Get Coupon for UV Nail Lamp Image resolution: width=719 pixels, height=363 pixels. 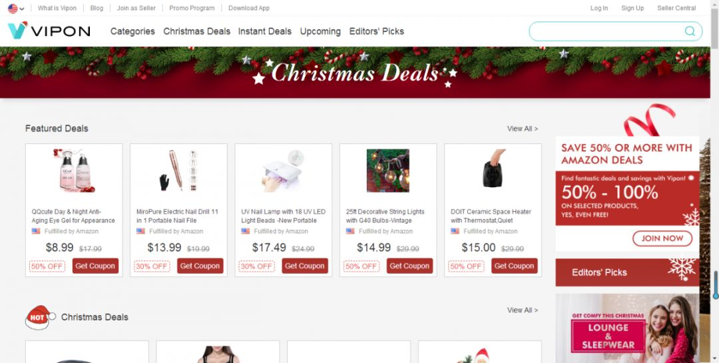(x=304, y=266)
